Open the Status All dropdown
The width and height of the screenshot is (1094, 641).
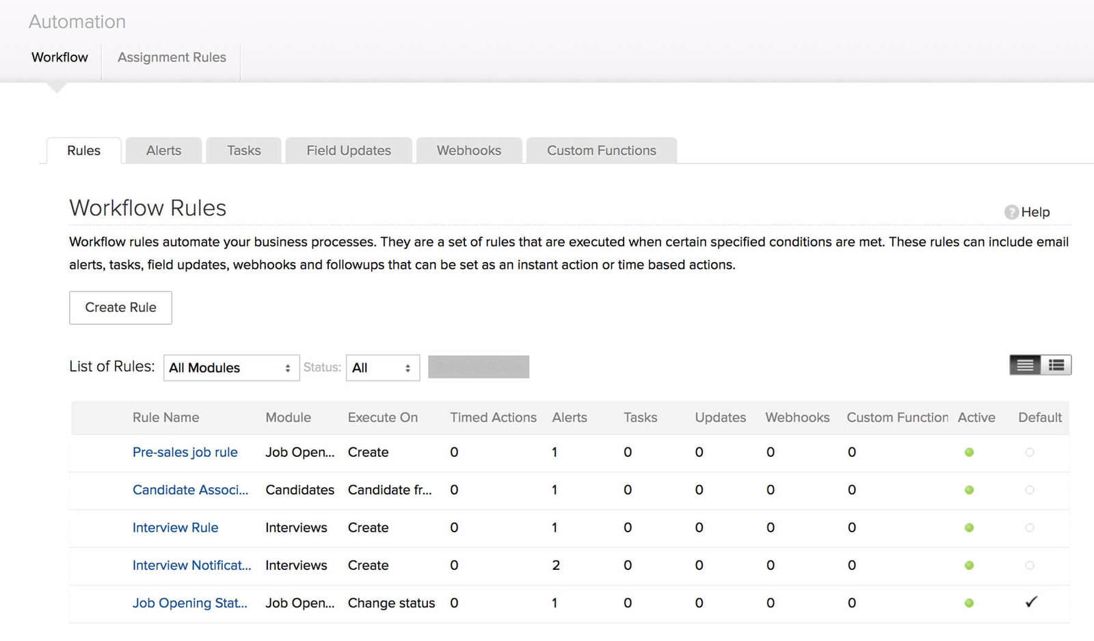(382, 368)
